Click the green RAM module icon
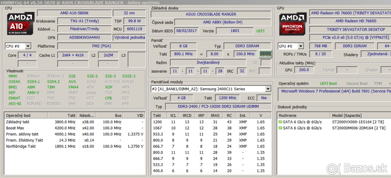 click(x=265, y=54)
